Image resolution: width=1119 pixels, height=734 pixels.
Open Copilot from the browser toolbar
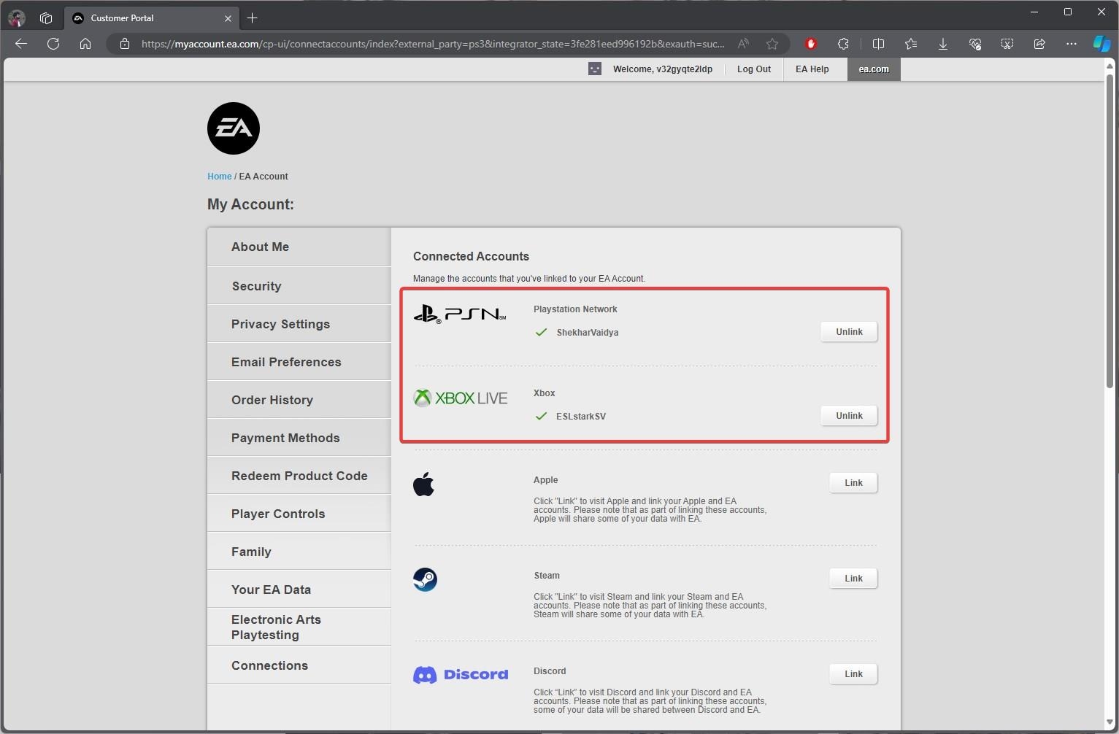1101,43
